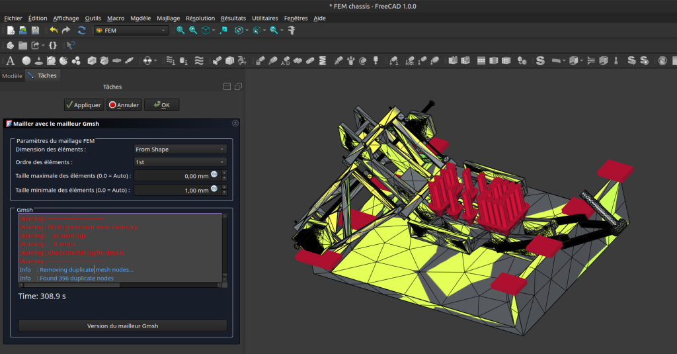
Task: Expand the standard views cube dropdown arrow
Action: point(214,30)
